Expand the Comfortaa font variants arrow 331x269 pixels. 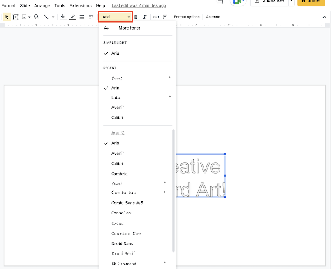pyautogui.click(x=165, y=192)
